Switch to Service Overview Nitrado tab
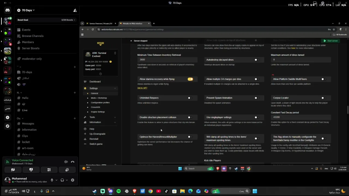Screen dimensions: 349x196 point(101,23)
